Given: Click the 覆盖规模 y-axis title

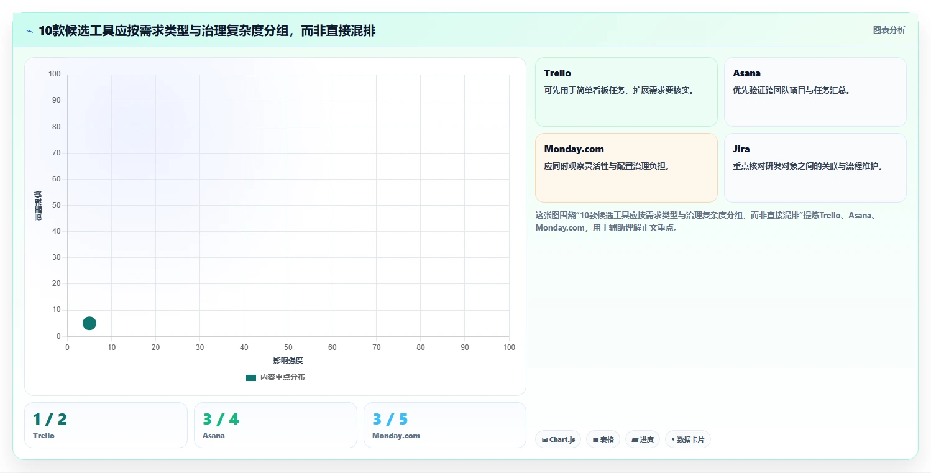Looking at the screenshot, I should click(39, 206).
